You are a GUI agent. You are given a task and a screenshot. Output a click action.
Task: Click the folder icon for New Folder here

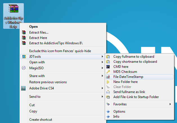(x=108, y=82)
